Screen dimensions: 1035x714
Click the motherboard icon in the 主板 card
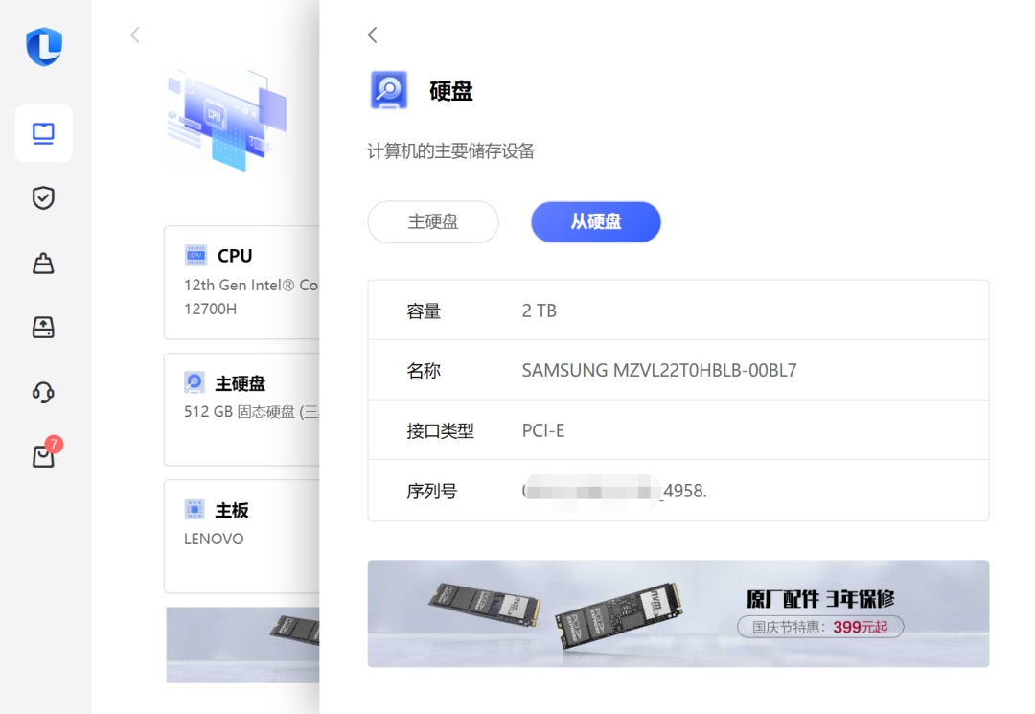[x=194, y=510]
